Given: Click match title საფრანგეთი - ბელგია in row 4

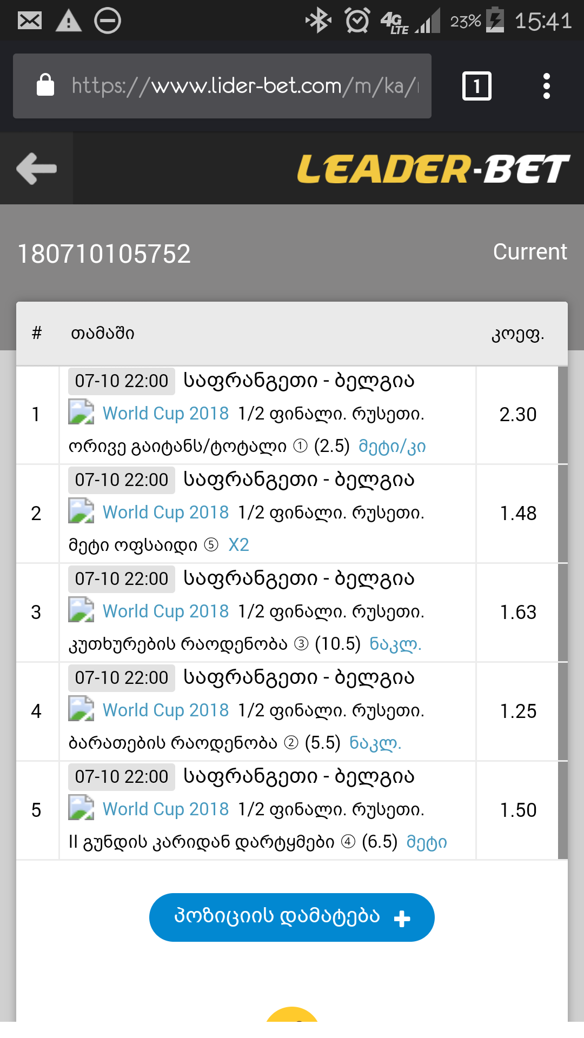Looking at the screenshot, I should [x=299, y=677].
